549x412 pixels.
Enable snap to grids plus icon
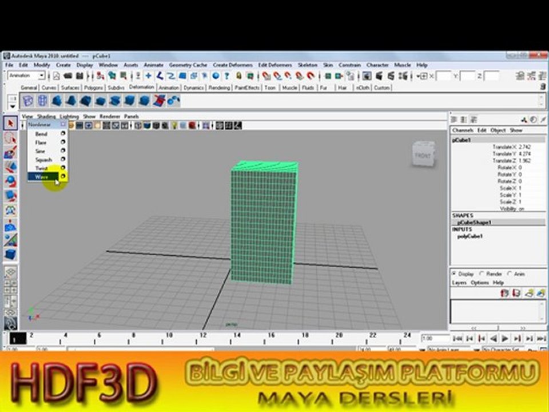(149, 76)
